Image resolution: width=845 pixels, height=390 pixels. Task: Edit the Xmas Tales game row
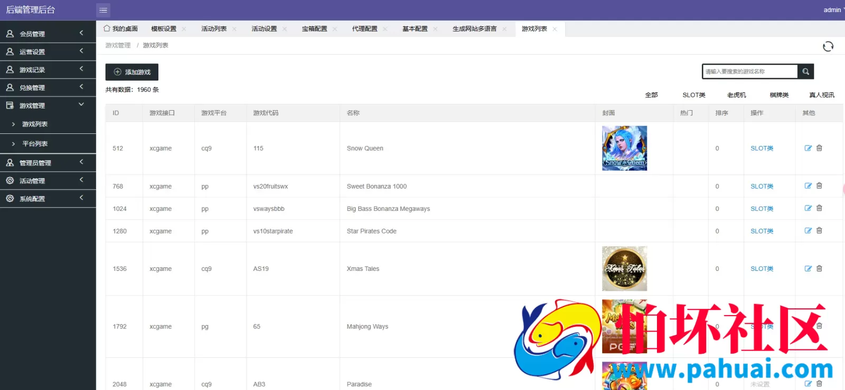point(808,269)
